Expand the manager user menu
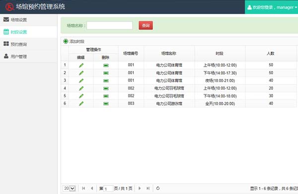Screen dimensions: 298x194 (x=272, y=7)
